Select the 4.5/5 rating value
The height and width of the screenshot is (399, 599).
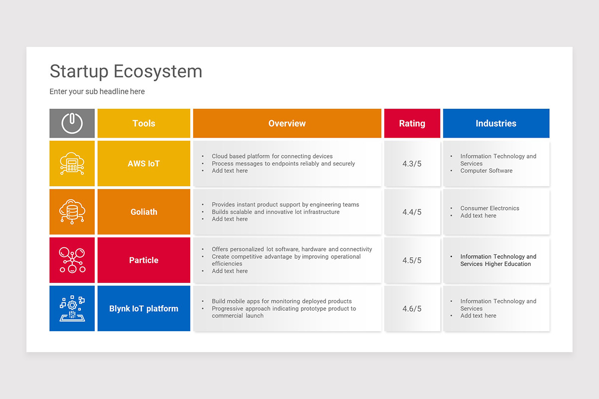point(412,260)
